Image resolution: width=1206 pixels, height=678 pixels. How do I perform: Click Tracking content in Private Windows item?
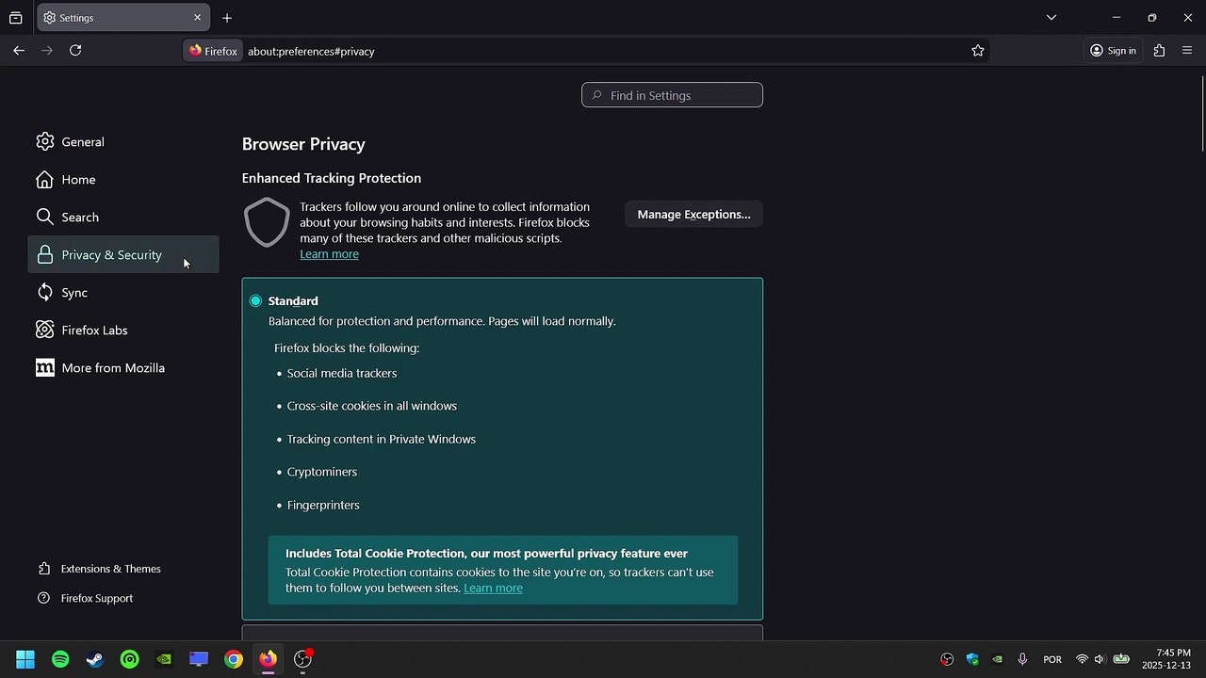click(x=382, y=440)
